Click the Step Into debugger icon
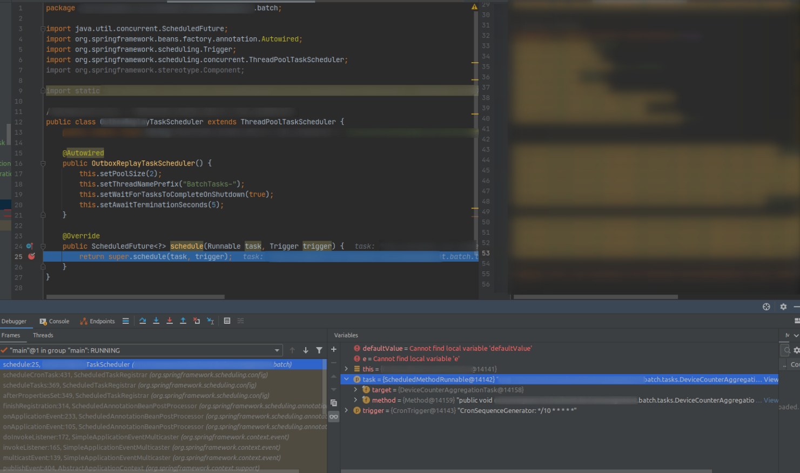Image resolution: width=800 pixels, height=473 pixels. (156, 321)
